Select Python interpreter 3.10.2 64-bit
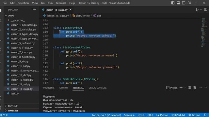 [178, 115]
